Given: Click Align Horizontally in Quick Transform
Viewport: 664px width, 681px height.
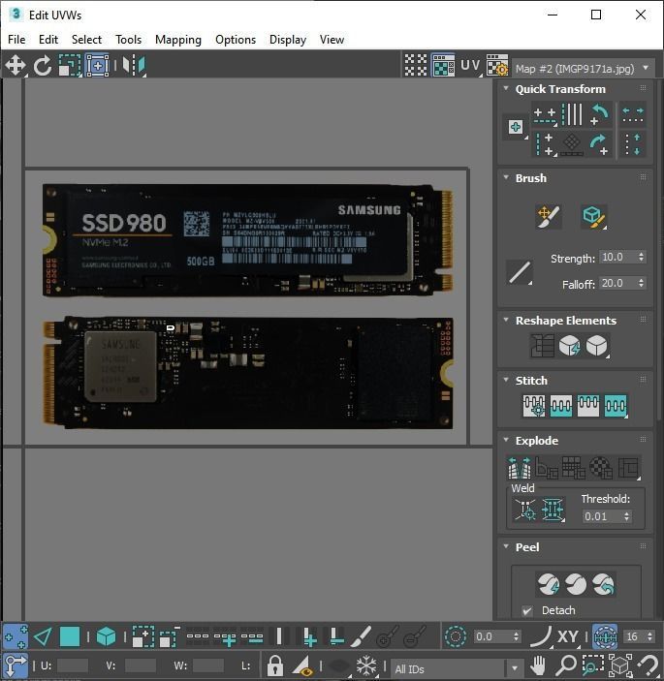Looking at the screenshot, I should (x=545, y=115).
